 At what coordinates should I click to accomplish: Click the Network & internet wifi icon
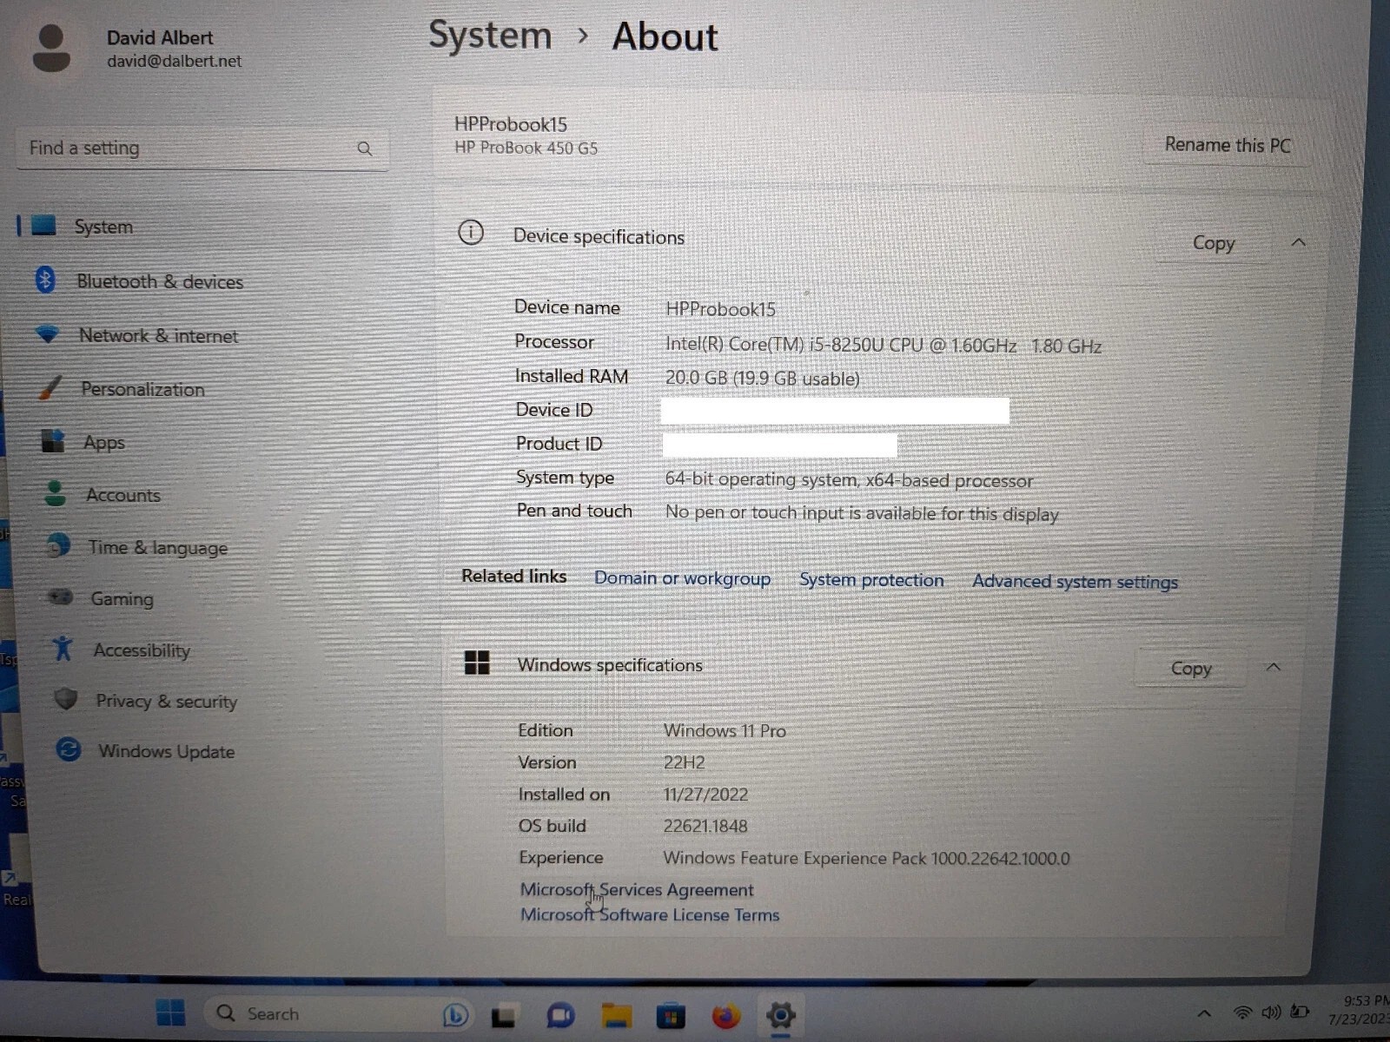click(x=48, y=334)
